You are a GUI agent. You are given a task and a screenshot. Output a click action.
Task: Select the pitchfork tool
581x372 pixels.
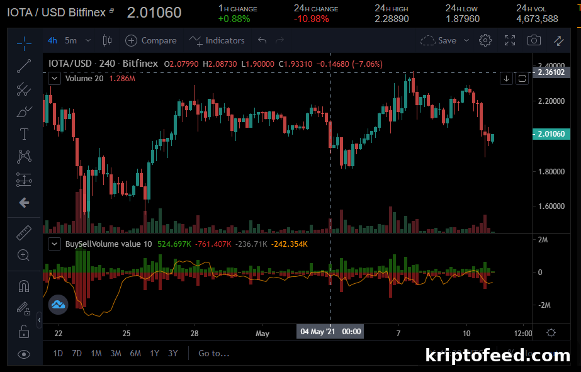24,89
